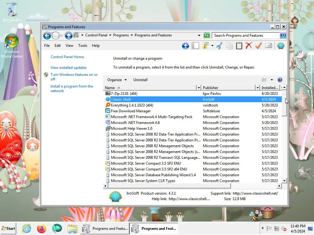The height and width of the screenshot is (235, 314).
Task: Click the horizontal scrollbar right arrow
Action: (279, 186)
